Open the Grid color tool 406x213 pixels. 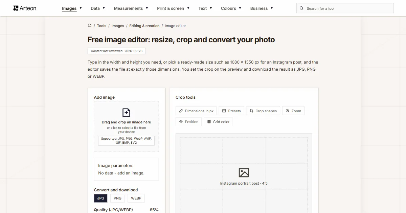coord(218,122)
